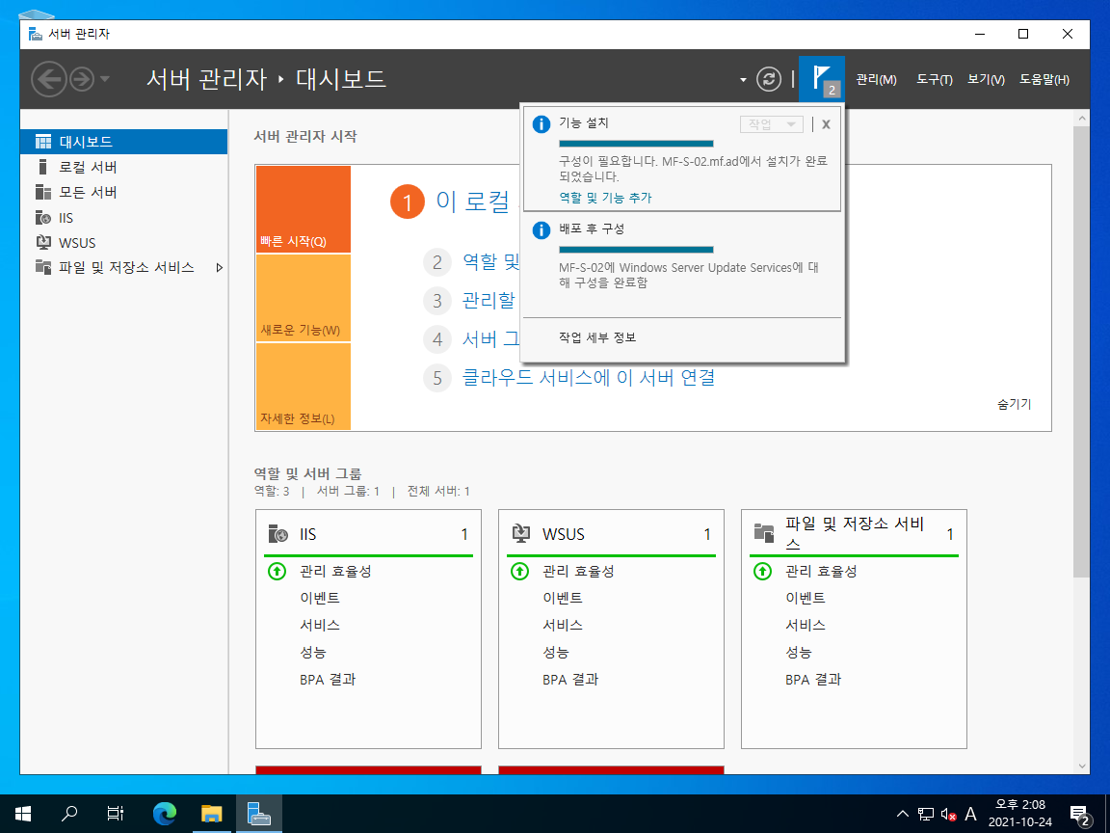Open the 도움말(H) menu

(1044, 79)
